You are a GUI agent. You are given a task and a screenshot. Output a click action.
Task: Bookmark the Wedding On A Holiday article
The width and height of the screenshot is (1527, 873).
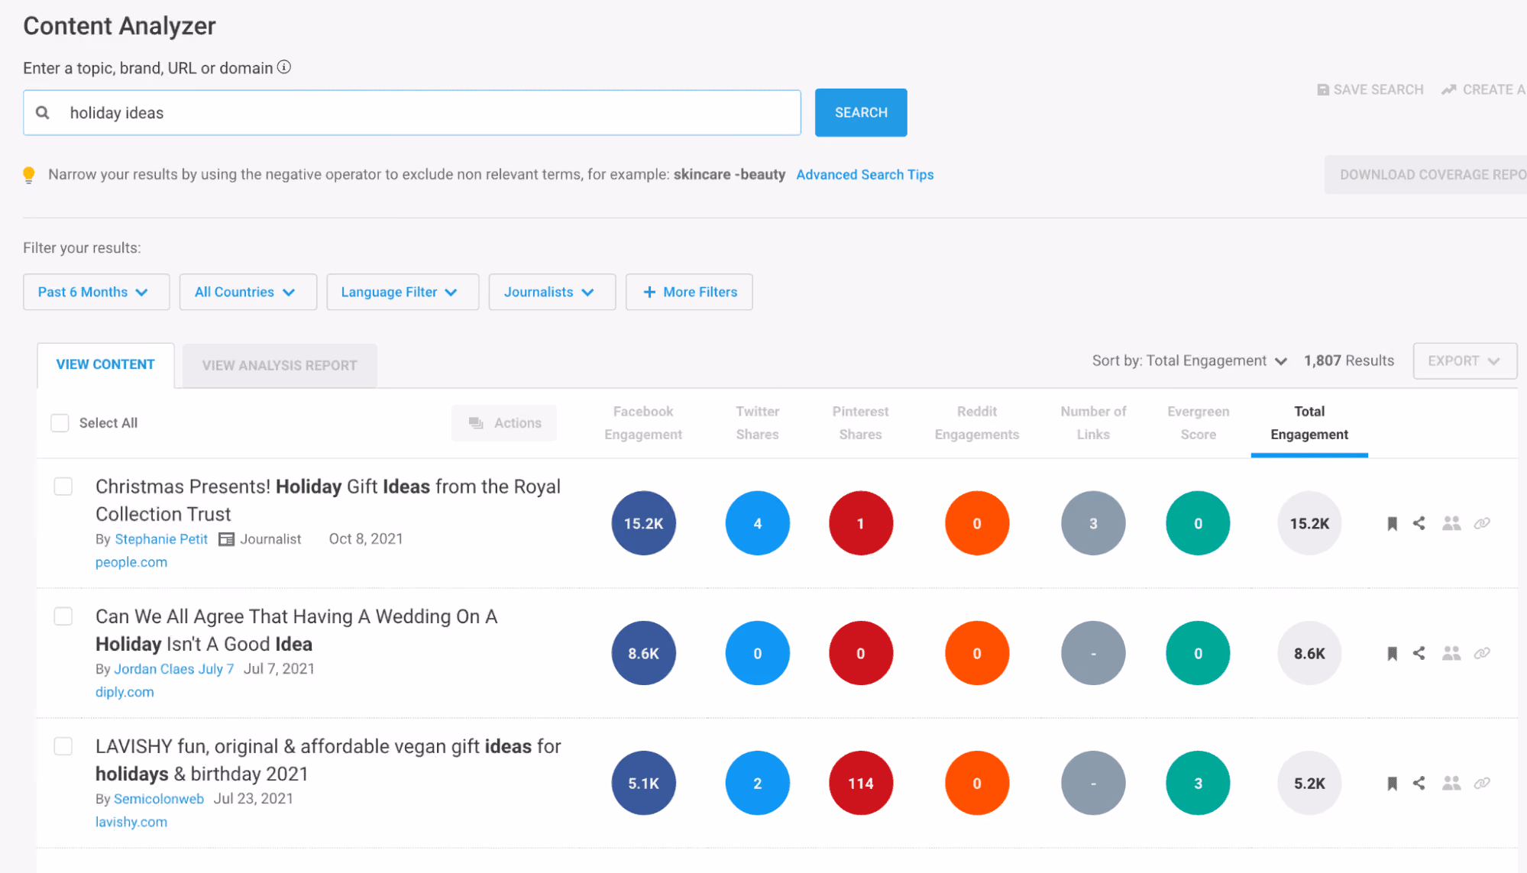click(x=1392, y=653)
